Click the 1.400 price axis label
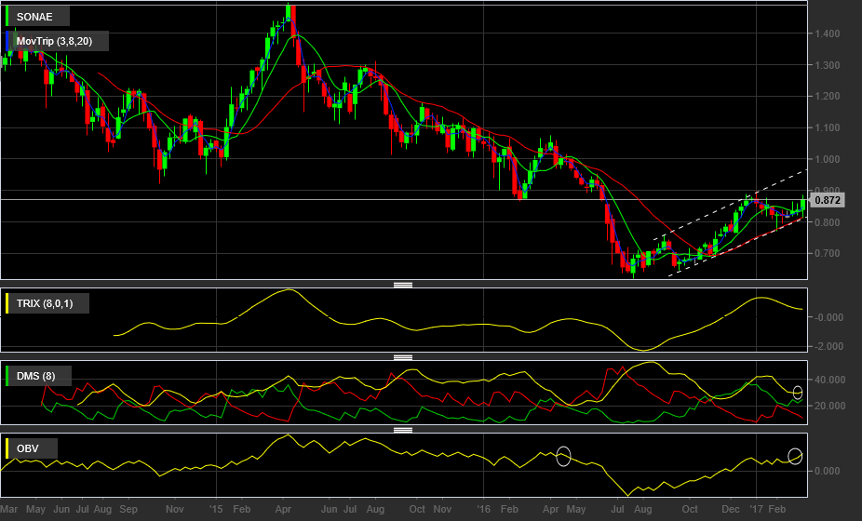The height and width of the screenshot is (521, 862). click(827, 33)
